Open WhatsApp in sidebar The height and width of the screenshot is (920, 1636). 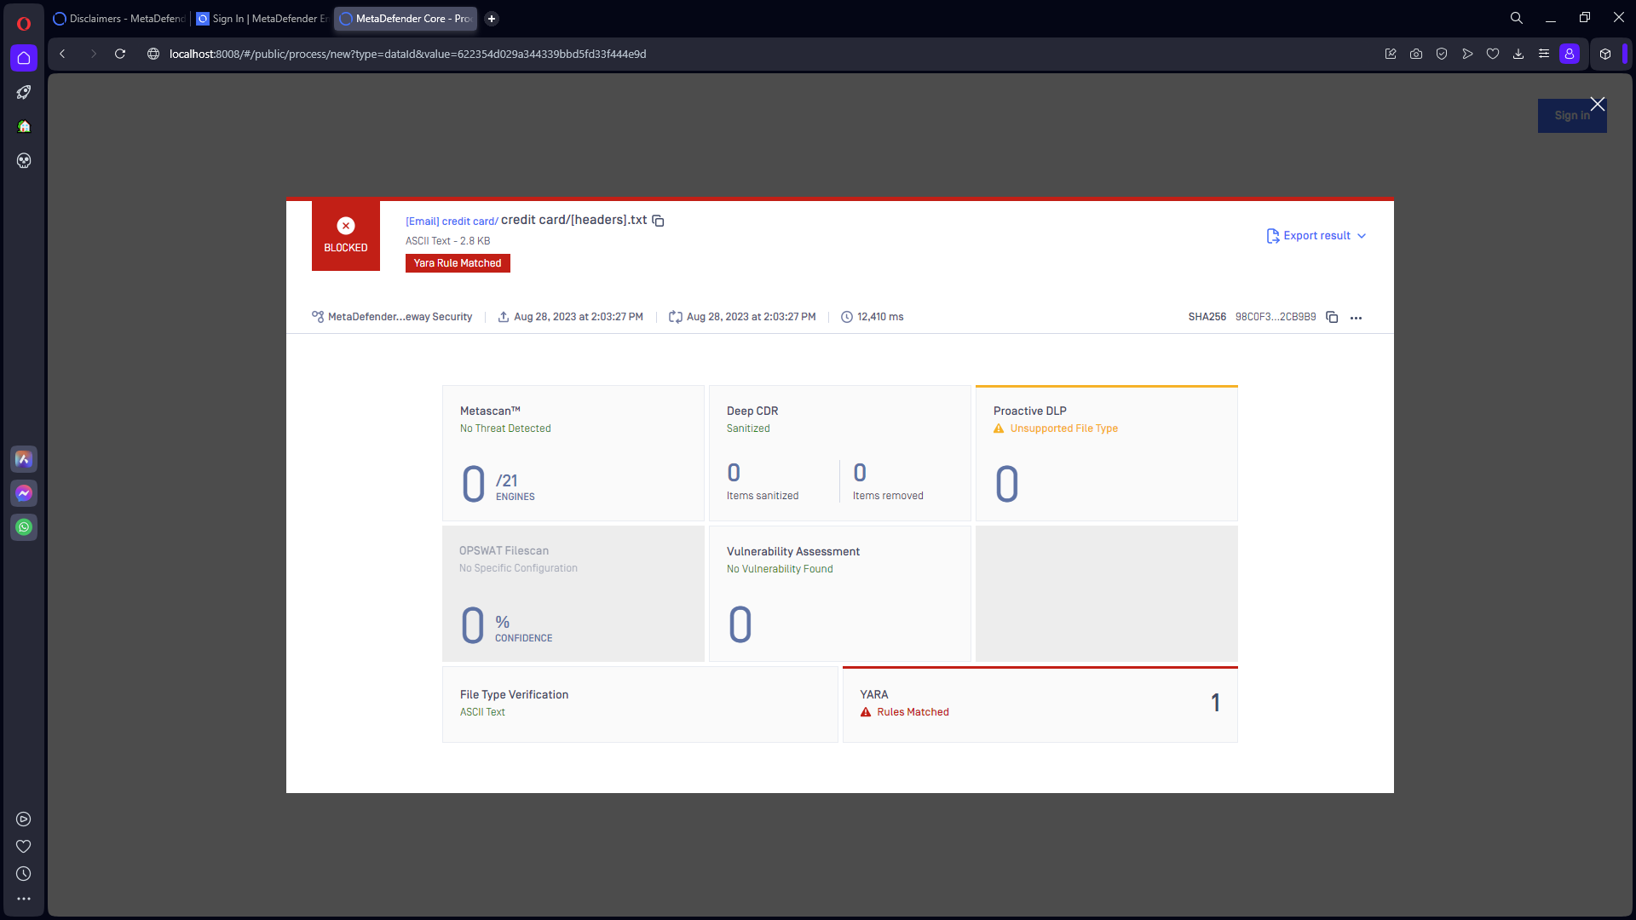click(x=24, y=527)
